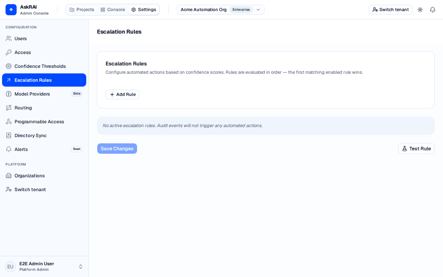Click the Organizations building icon
This screenshot has height=277, width=443.
click(9, 176)
